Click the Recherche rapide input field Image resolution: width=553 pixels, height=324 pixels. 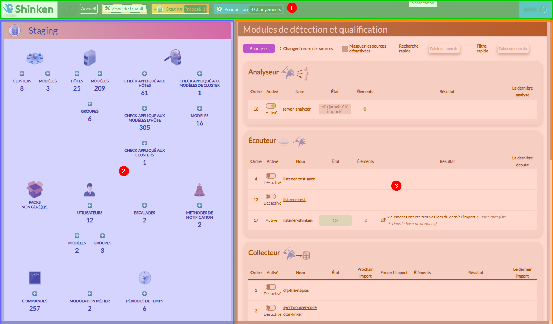444,49
